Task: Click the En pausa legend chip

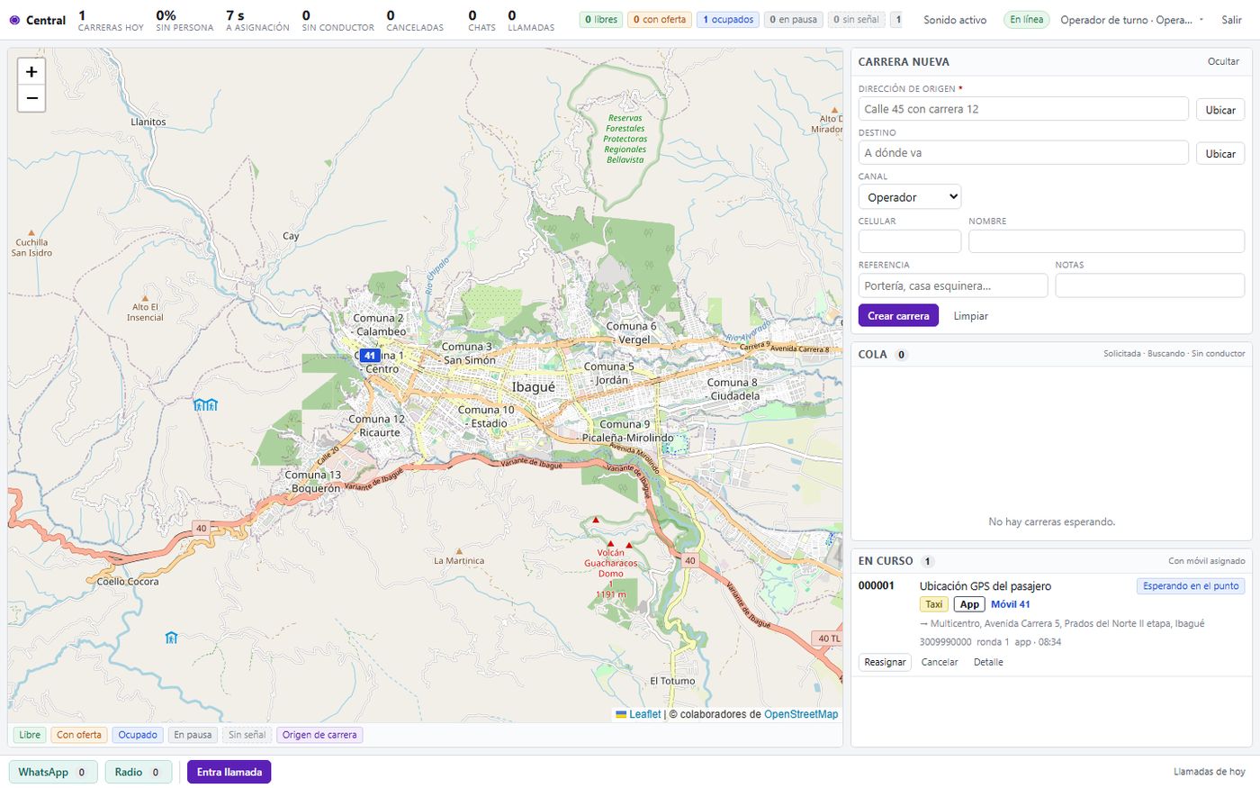Action: [x=193, y=735]
